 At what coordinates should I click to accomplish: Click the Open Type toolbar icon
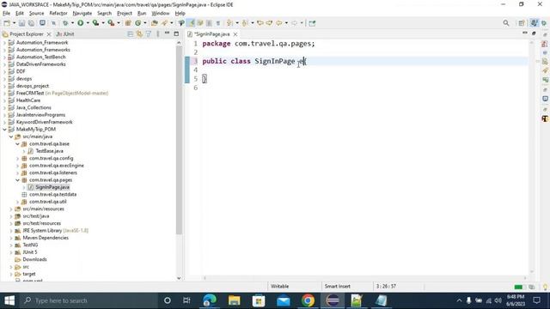(x=155, y=23)
